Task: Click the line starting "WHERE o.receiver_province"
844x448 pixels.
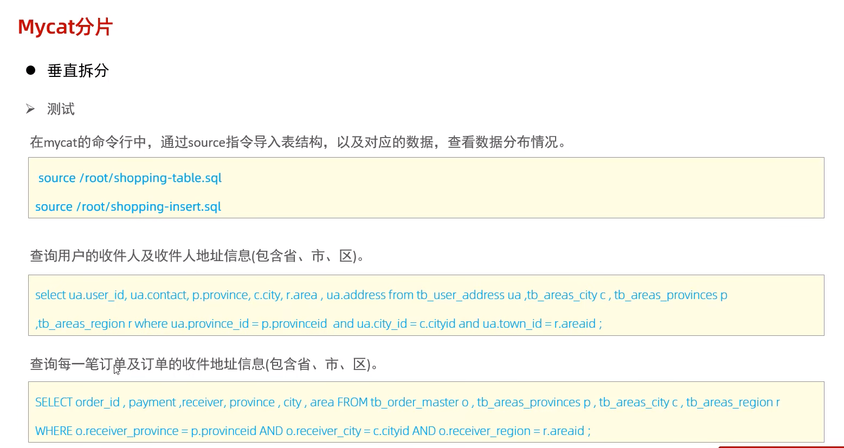Action: [x=313, y=431]
